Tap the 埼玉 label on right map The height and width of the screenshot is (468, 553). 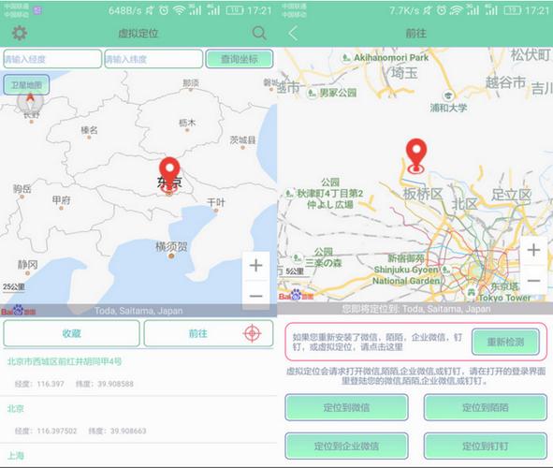coord(404,73)
